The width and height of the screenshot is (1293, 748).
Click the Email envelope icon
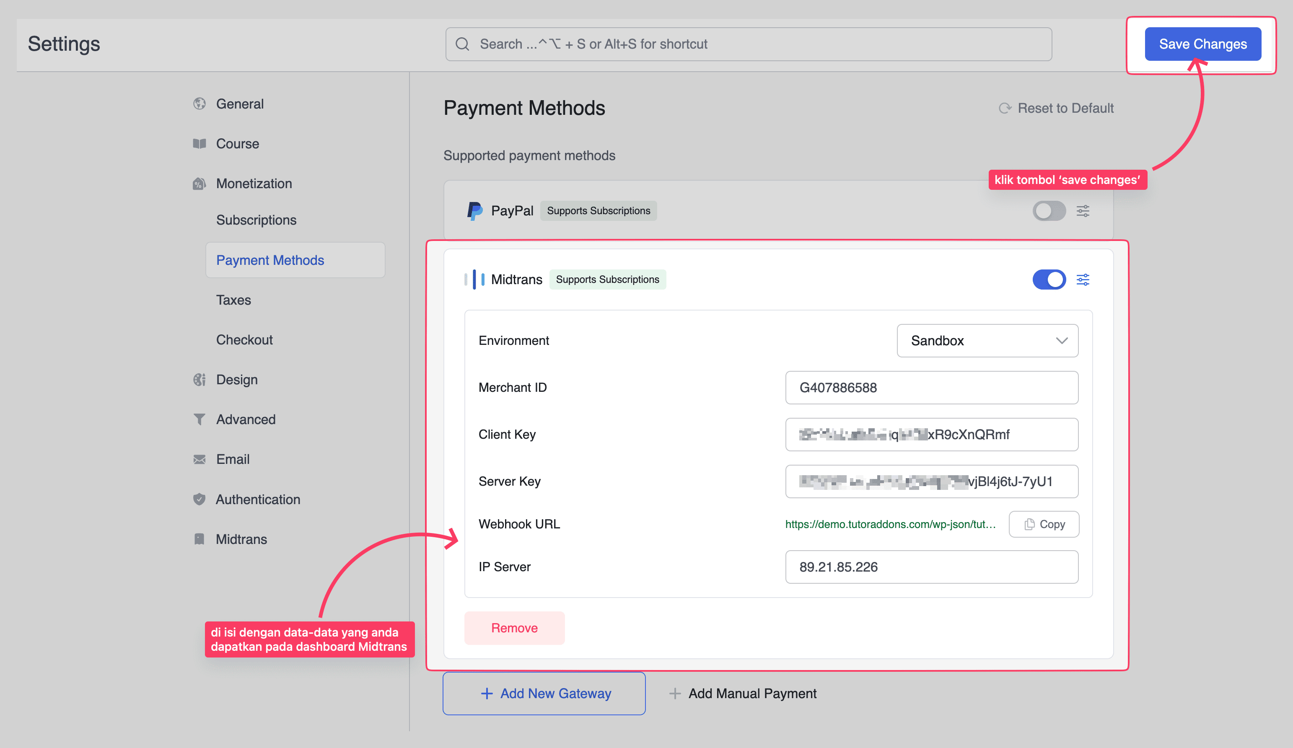click(x=199, y=459)
